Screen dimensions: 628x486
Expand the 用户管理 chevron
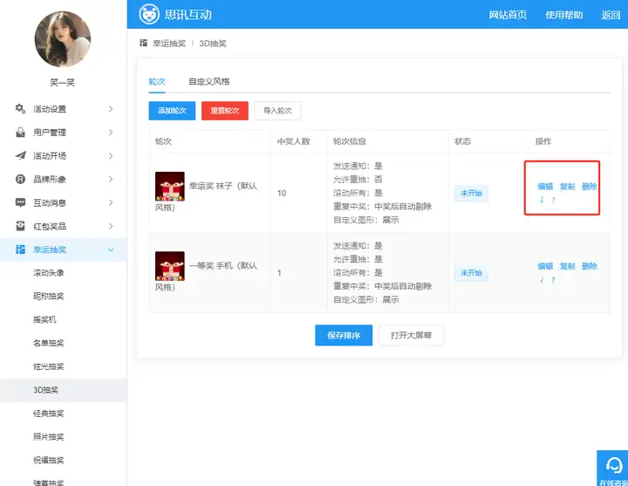(111, 133)
